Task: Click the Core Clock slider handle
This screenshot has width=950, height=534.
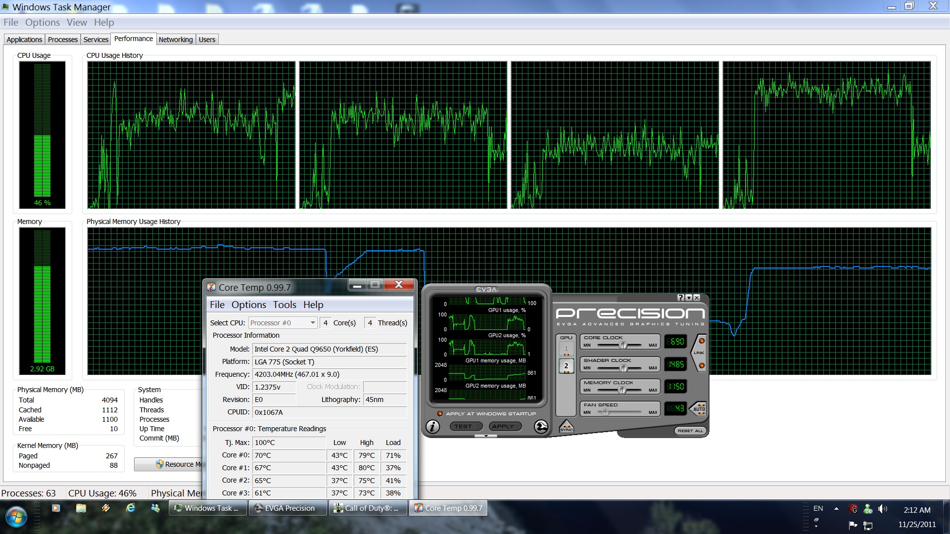Action: click(623, 345)
